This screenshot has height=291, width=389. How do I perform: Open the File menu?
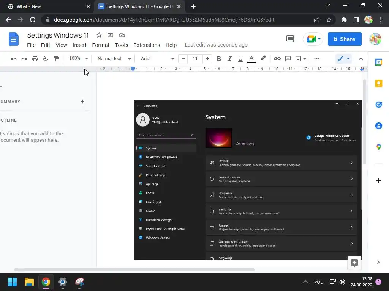[x=31, y=45]
